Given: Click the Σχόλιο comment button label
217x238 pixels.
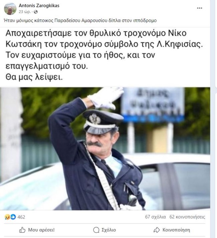Looking at the screenshot, I should (109, 230).
